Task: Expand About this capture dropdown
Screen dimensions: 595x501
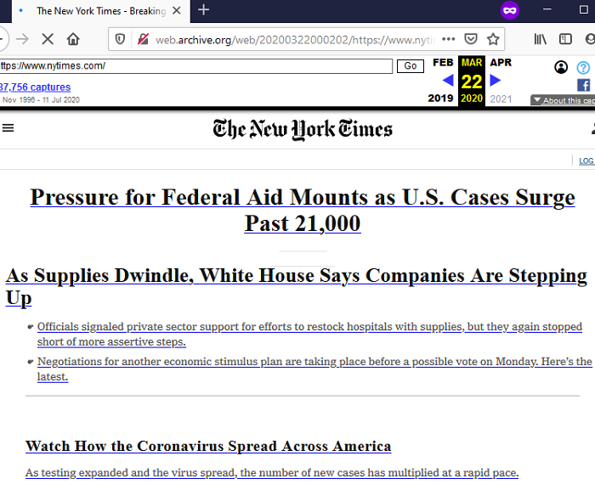Action: point(563,100)
